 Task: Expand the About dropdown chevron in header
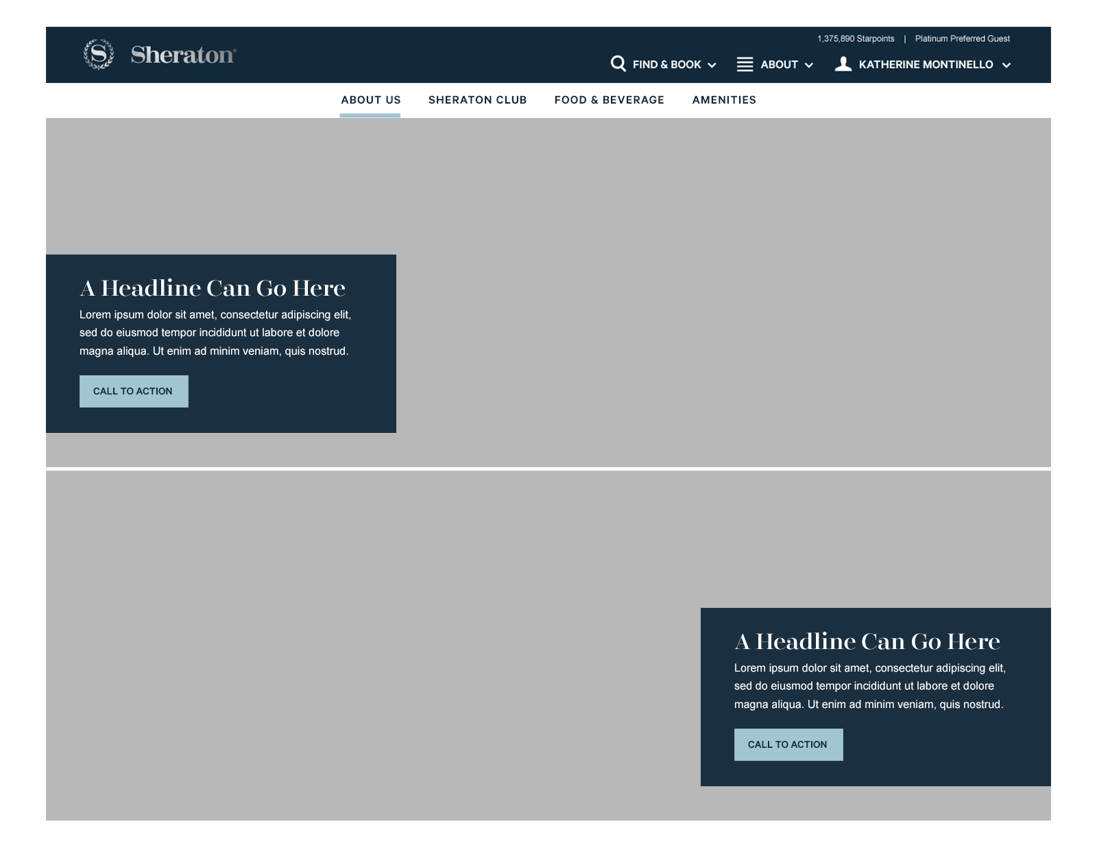click(x=809, y=65)
